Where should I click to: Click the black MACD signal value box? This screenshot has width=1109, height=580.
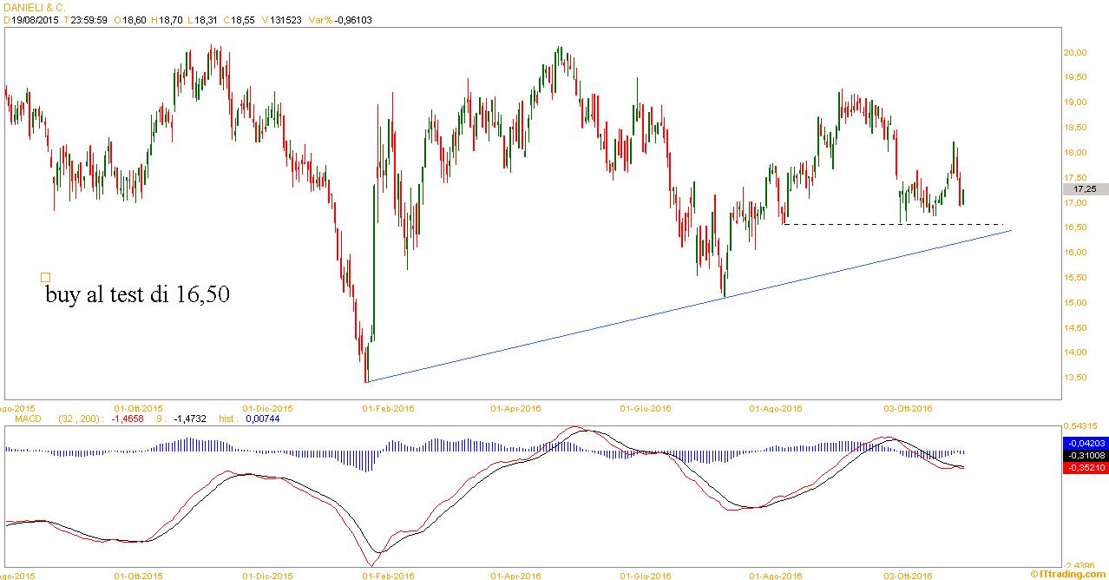tap(1085, 455)
